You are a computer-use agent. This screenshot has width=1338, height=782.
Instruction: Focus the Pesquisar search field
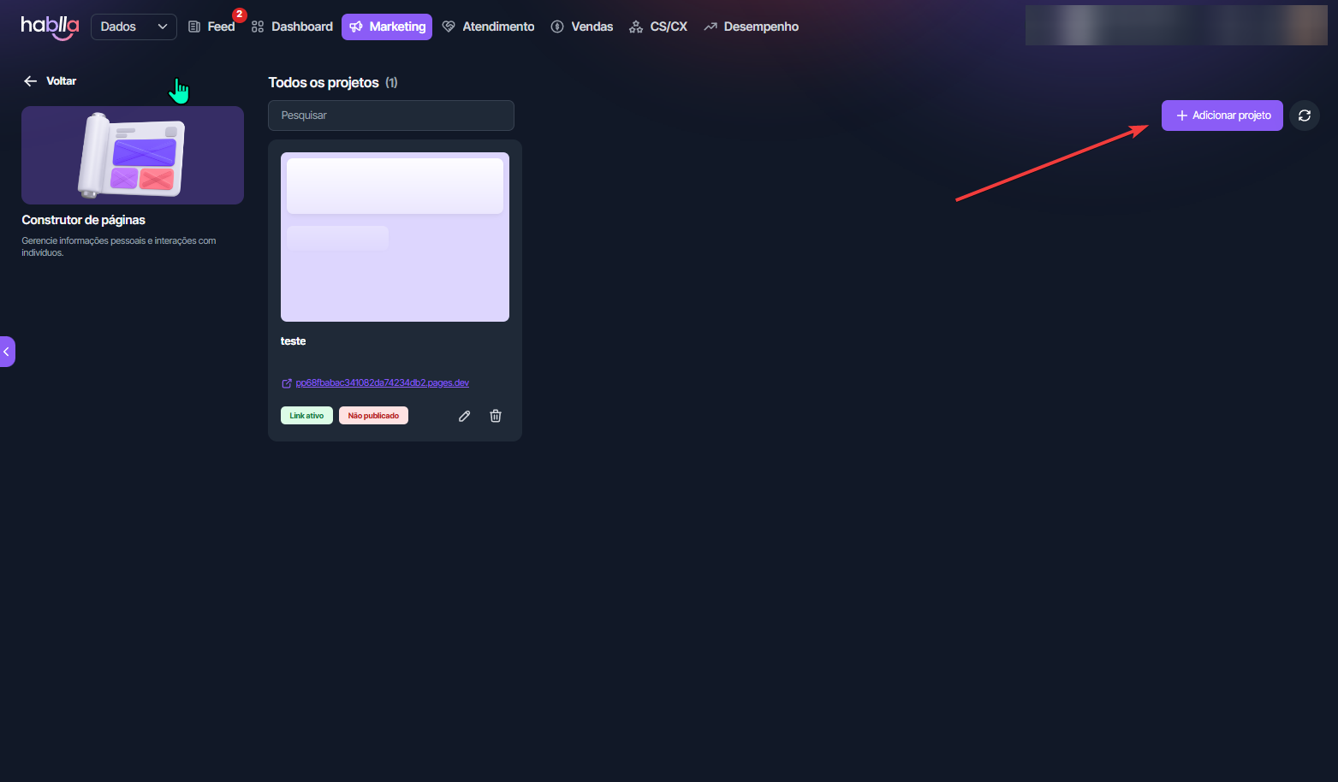click(391, 116)
